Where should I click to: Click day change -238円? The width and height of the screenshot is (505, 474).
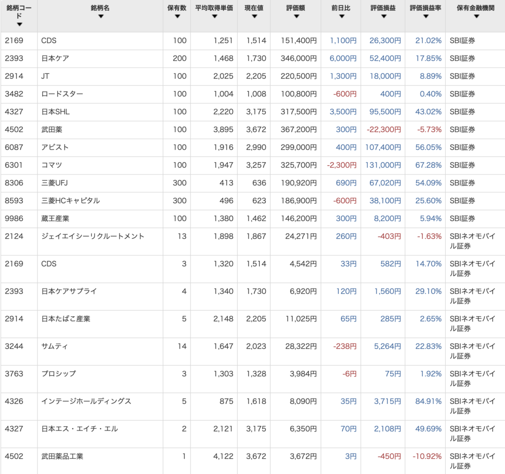tap(345, 346)
